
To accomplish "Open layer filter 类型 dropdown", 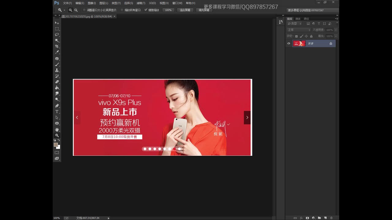I will tap(295, 24).
